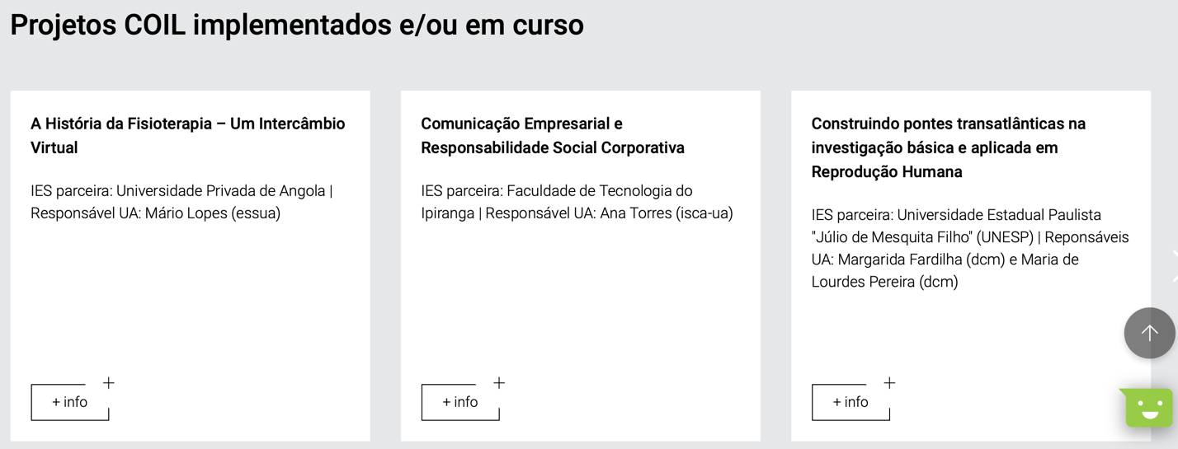Open + info for História da Fisioterapia

coord(69,402)
